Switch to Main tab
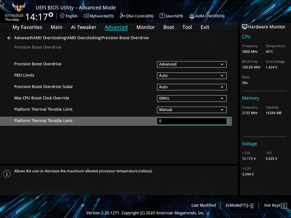Screen dimensions: 291x218 57,27
